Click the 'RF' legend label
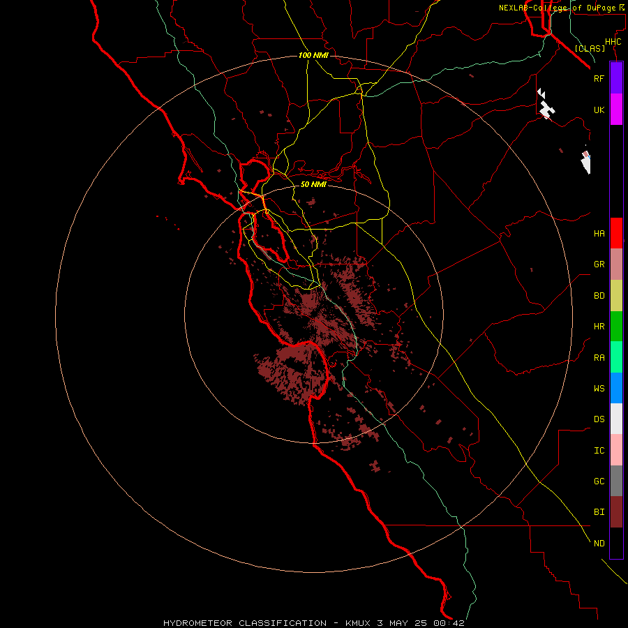 pyautogui.click(x=599, y=78)
